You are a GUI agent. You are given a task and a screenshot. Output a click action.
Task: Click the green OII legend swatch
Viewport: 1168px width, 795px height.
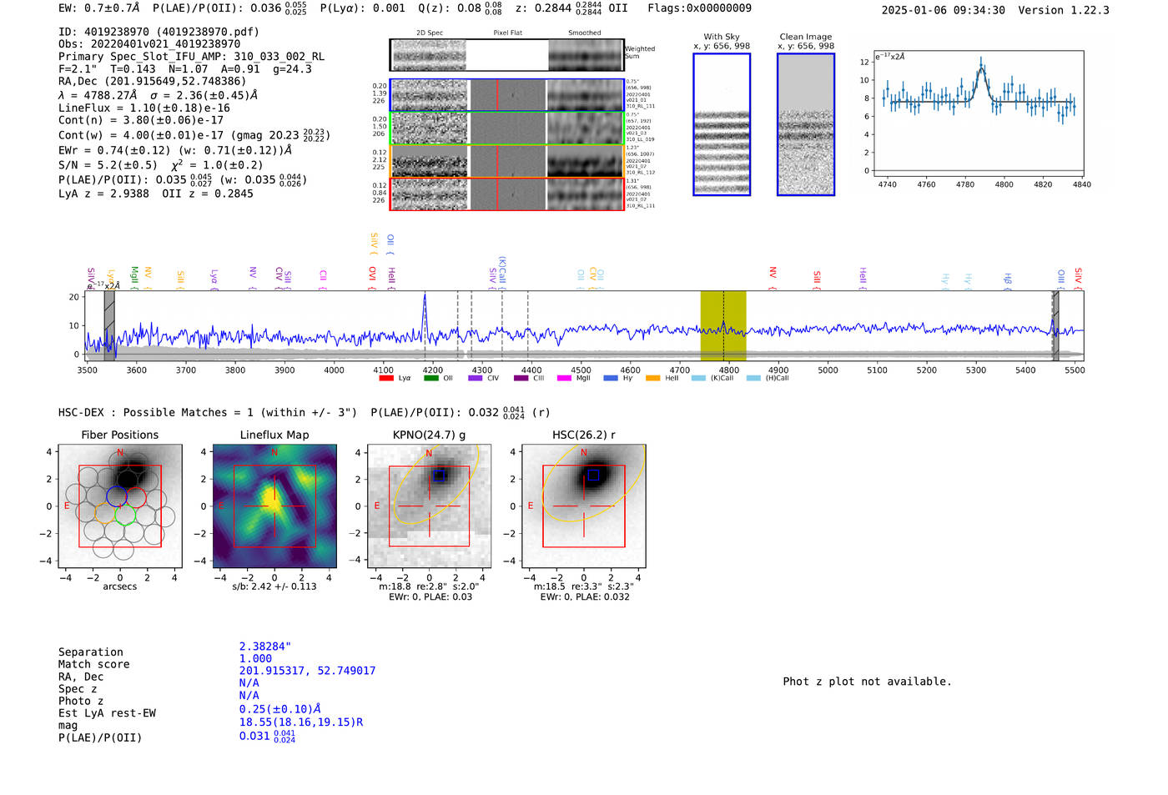pos(430,378)
